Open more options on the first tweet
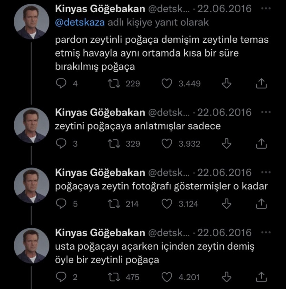Viewport: 286px width, 289px height. (x=265, y=9)
